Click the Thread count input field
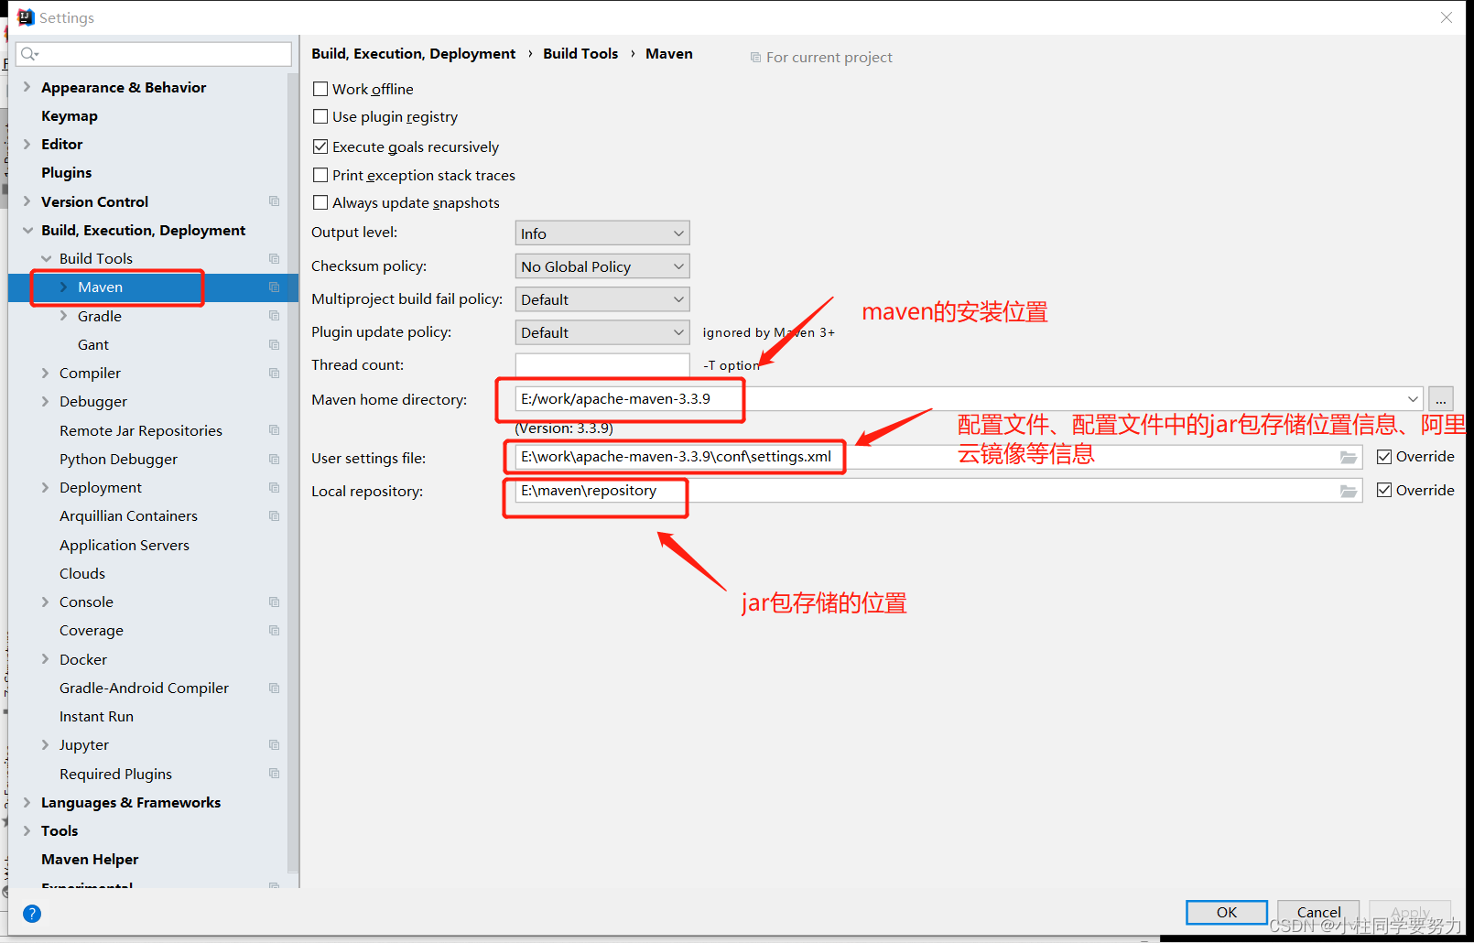Image resolution: width=1474 pixels, height=943 pixels. [602, 364]
